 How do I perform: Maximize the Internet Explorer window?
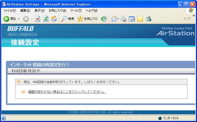tap(187, 4)
